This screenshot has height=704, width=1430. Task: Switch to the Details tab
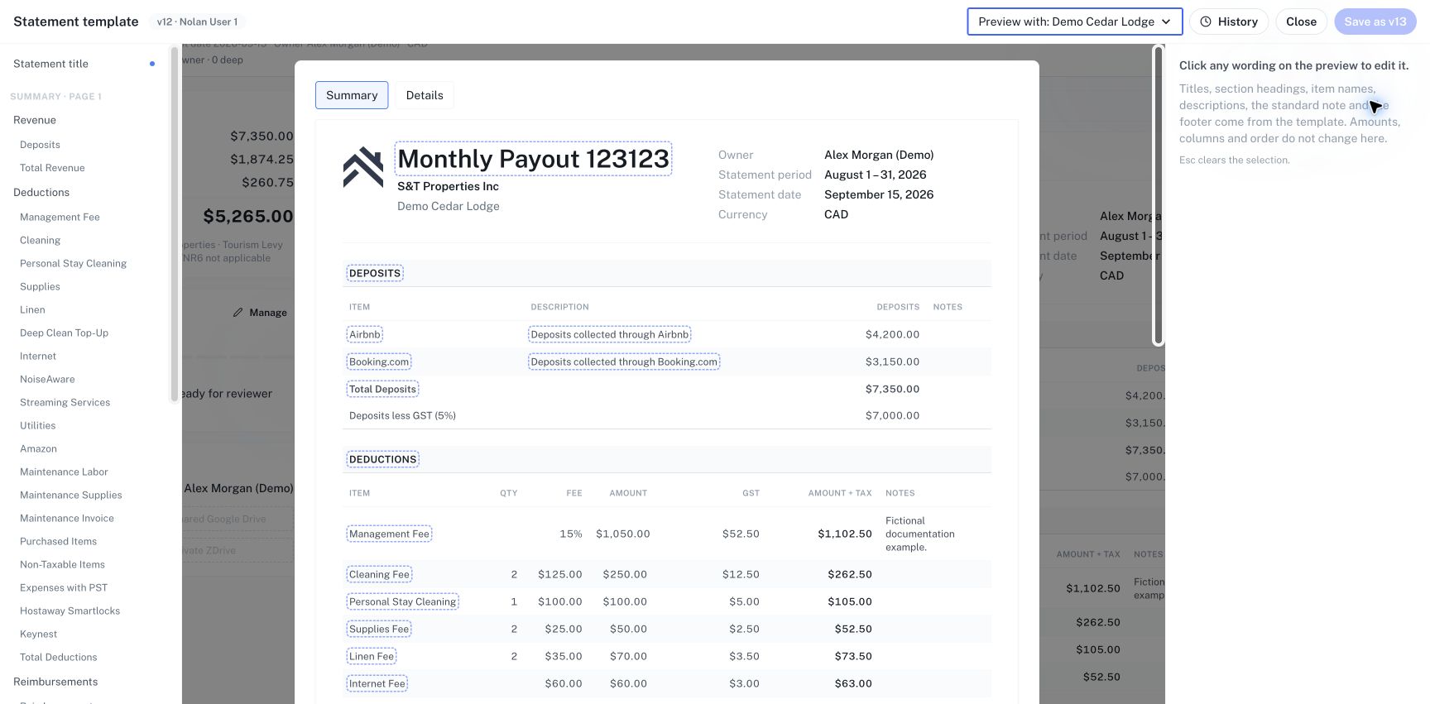(x=425, y=95)
